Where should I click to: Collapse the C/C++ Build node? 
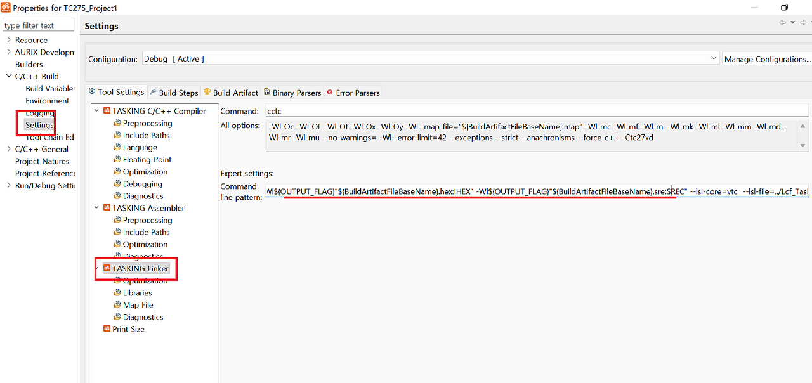click(9, 76)
